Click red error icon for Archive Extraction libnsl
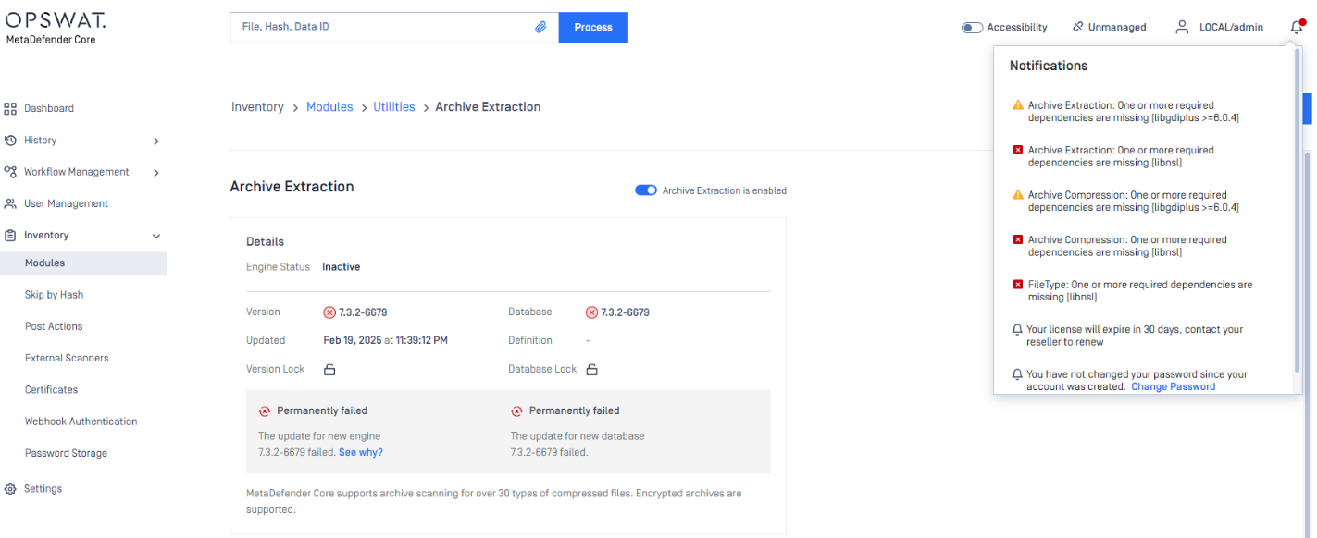 (x=1018, y=150)
